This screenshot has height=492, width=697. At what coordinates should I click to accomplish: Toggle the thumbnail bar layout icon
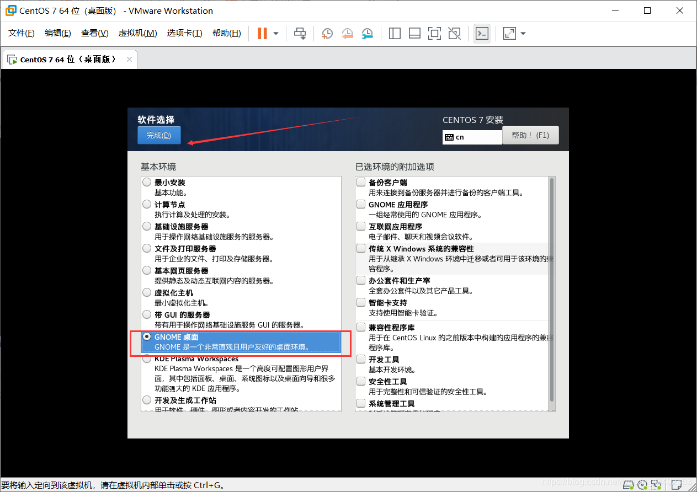pos(414,34)
